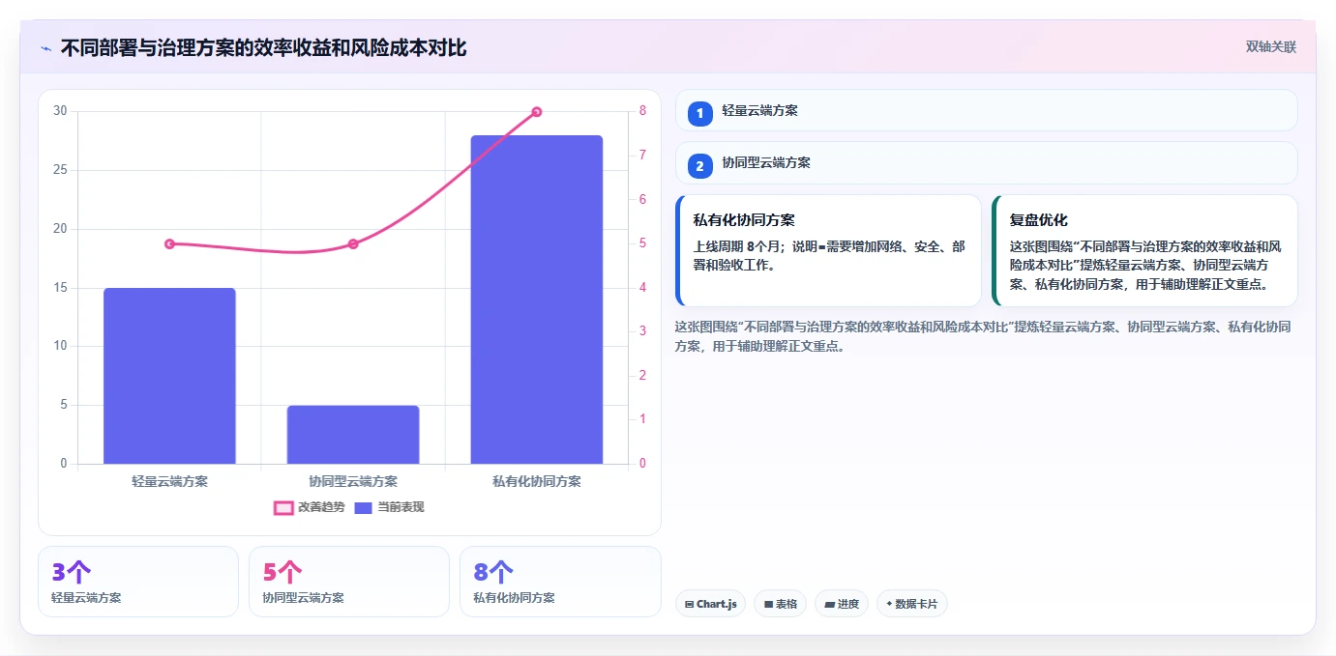Image resolution: width=1336 pixels, height=656 pixels.
Task: Click the 数据卡片 sparkle icon
Action: point(889,604)
